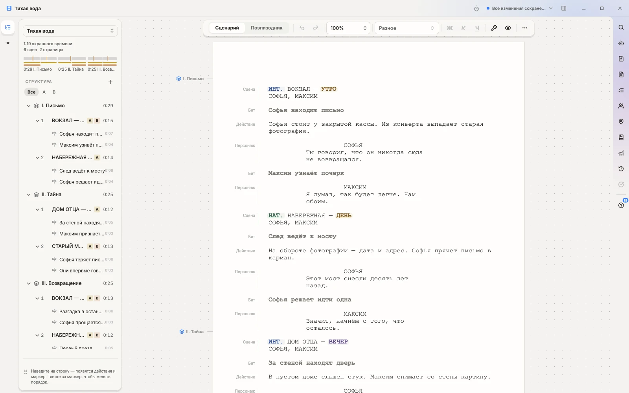The image size is (629, 393).
Task: Collapse the I. Письмо act
Action: pyautogui.click(x=29, y=106)
